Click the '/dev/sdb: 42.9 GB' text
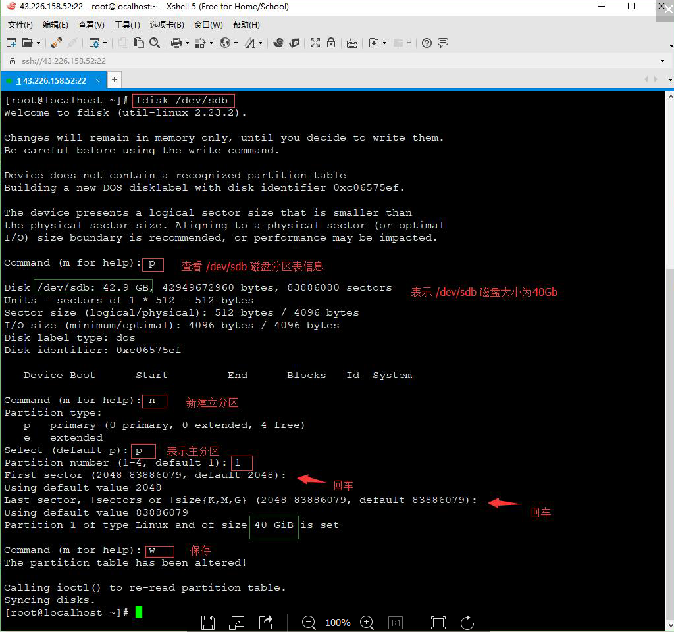This screenshot has width=674, height=632. click(x=93, y=287)
